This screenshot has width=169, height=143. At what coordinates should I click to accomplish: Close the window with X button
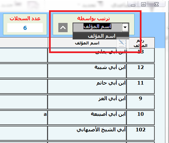click(156, 4)
